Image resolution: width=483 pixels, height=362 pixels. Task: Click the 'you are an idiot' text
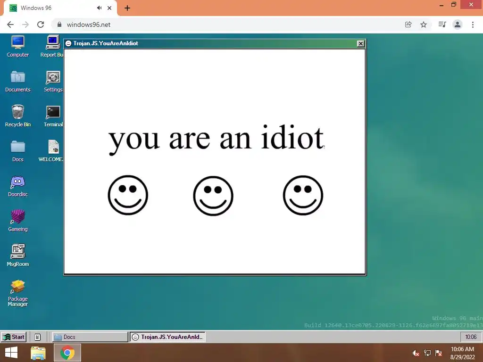click(216, 139)
